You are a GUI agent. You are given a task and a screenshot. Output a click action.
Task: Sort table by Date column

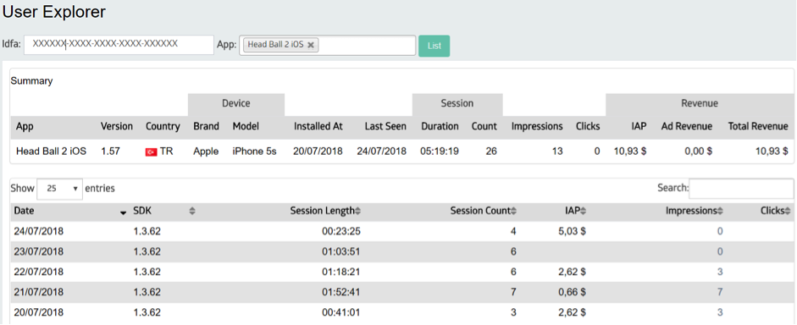(x=69, y=212)
